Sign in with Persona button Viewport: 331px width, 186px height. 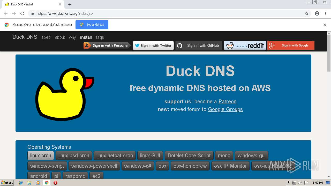107,45
